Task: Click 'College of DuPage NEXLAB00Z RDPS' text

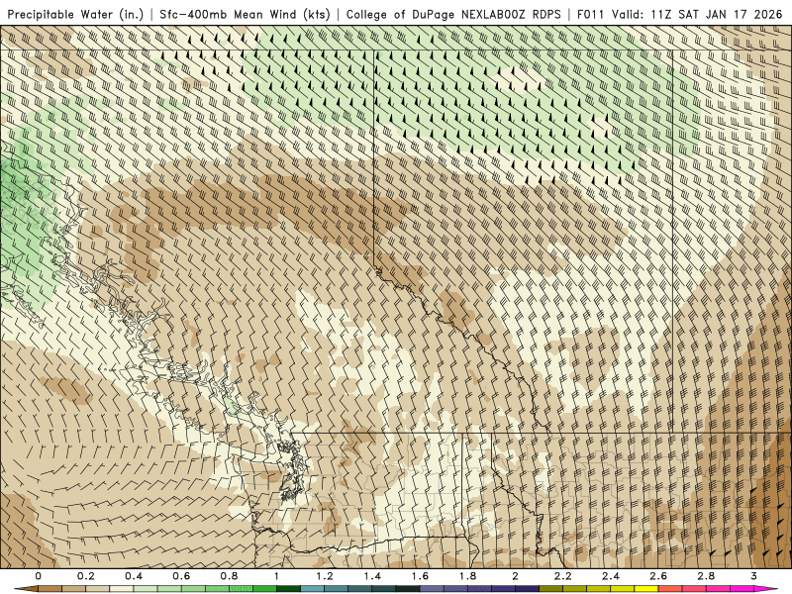Action: point(453,14)
